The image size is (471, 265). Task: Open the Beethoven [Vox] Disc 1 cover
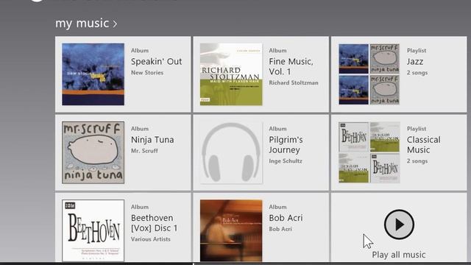pos(93,230)
